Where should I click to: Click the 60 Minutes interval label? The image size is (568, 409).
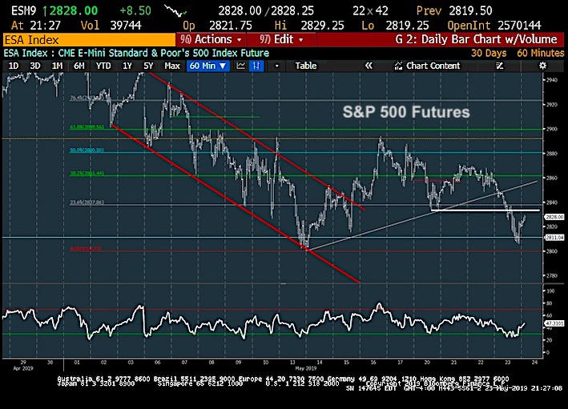(540, 53)
